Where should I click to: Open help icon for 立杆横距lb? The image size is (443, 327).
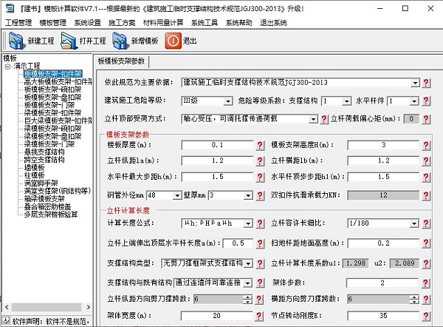coord(426,161)
